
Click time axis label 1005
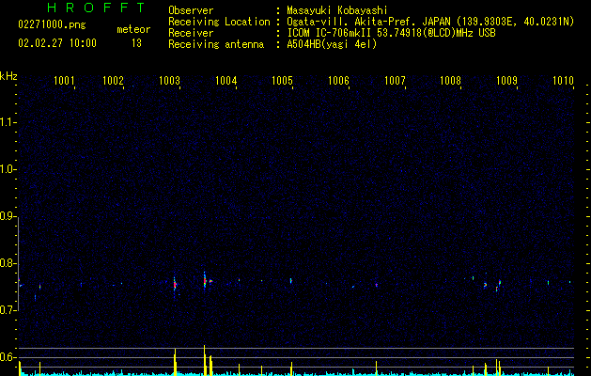282,81
